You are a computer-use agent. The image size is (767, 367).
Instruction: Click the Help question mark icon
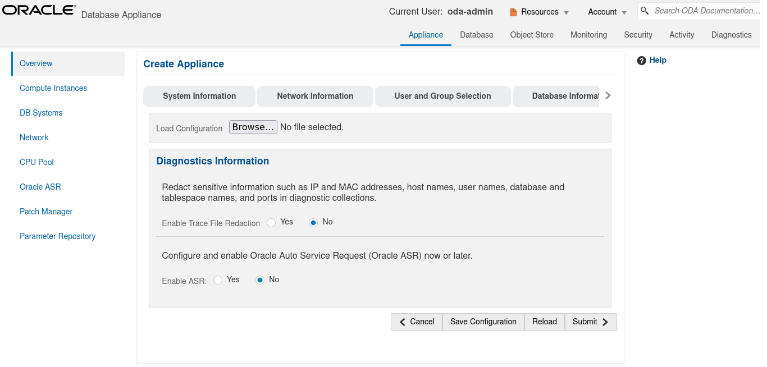[x=642, y=61]
